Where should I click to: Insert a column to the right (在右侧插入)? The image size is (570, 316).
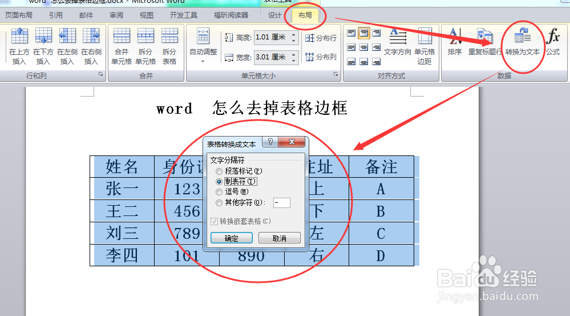coord(91,46)
